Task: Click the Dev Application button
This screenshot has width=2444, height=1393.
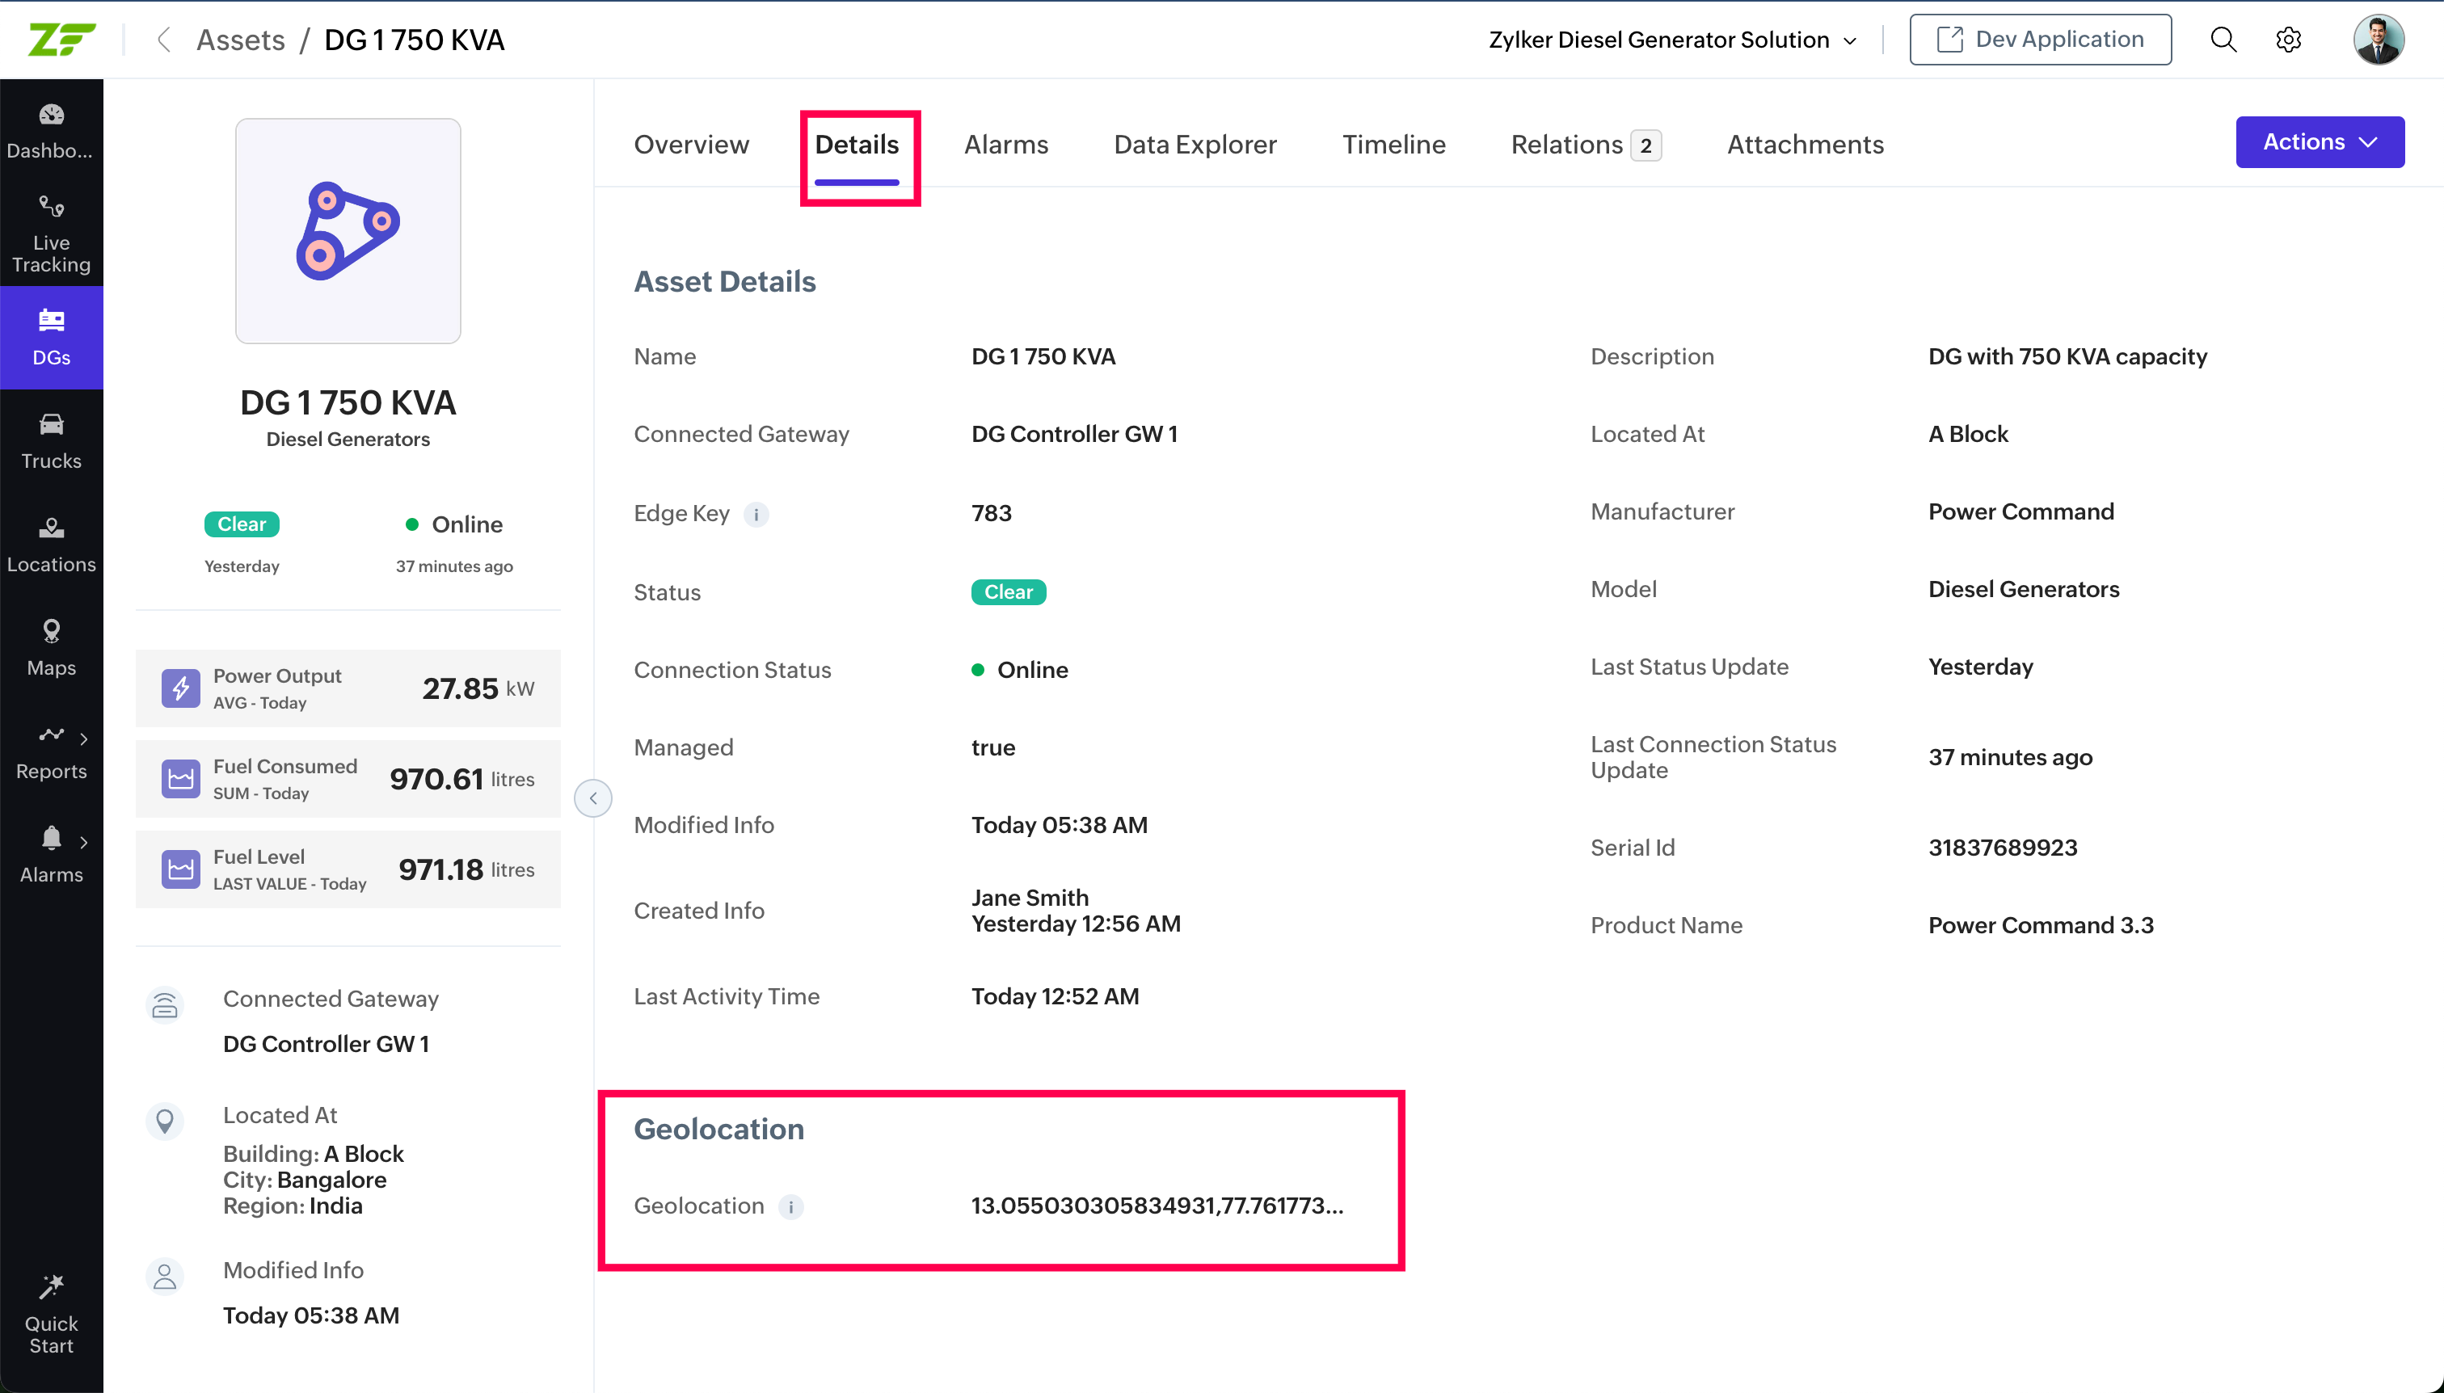Action: [2039, 40]
